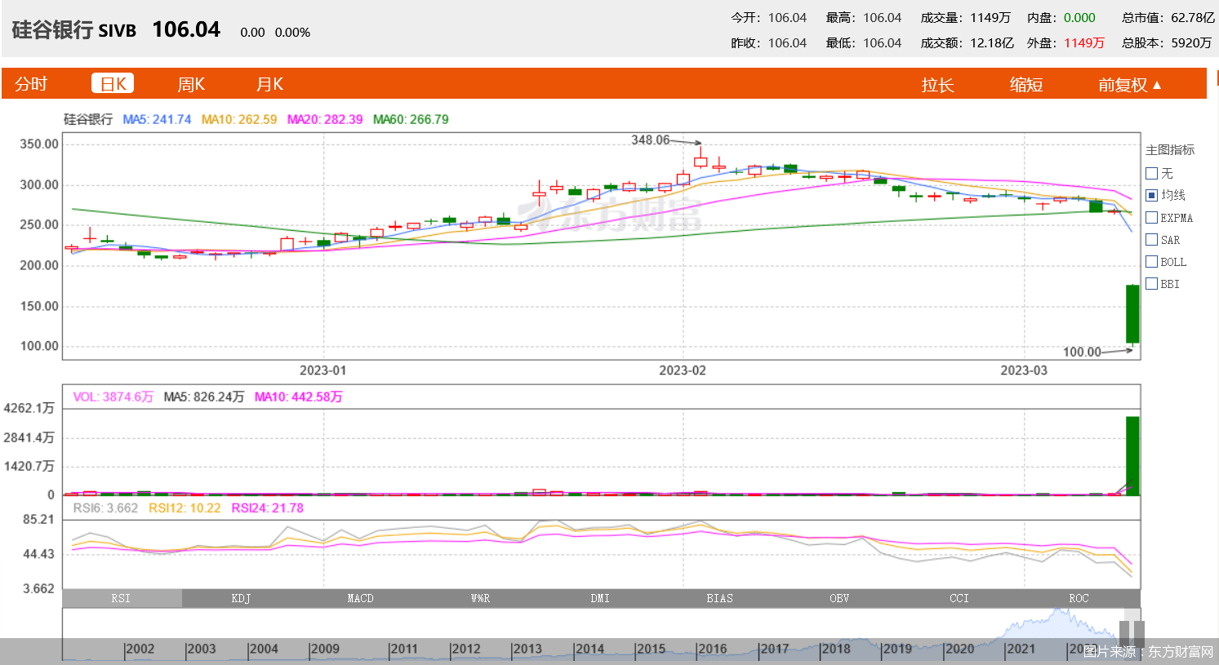Switch to the DMI indicator tab
Image resolution: width=1219 pixels, height=665 pixels.
(x=600, y=598)
